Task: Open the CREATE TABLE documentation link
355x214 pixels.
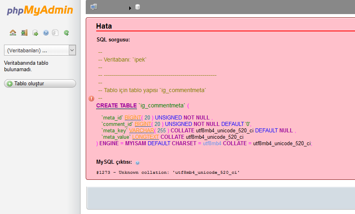Action: coord(116,106)
